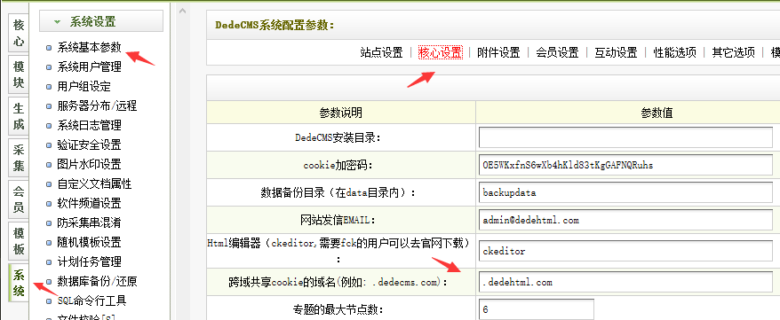The height and width of the screenshot is (320, 780).
Task: Go to 用户组设定 page
Action: pos(84,86)
